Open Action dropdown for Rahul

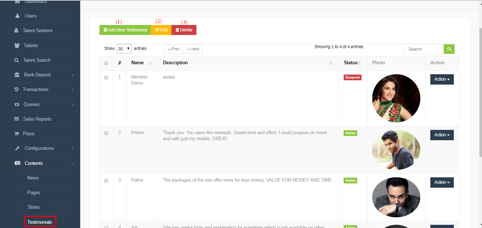[442, 182]
